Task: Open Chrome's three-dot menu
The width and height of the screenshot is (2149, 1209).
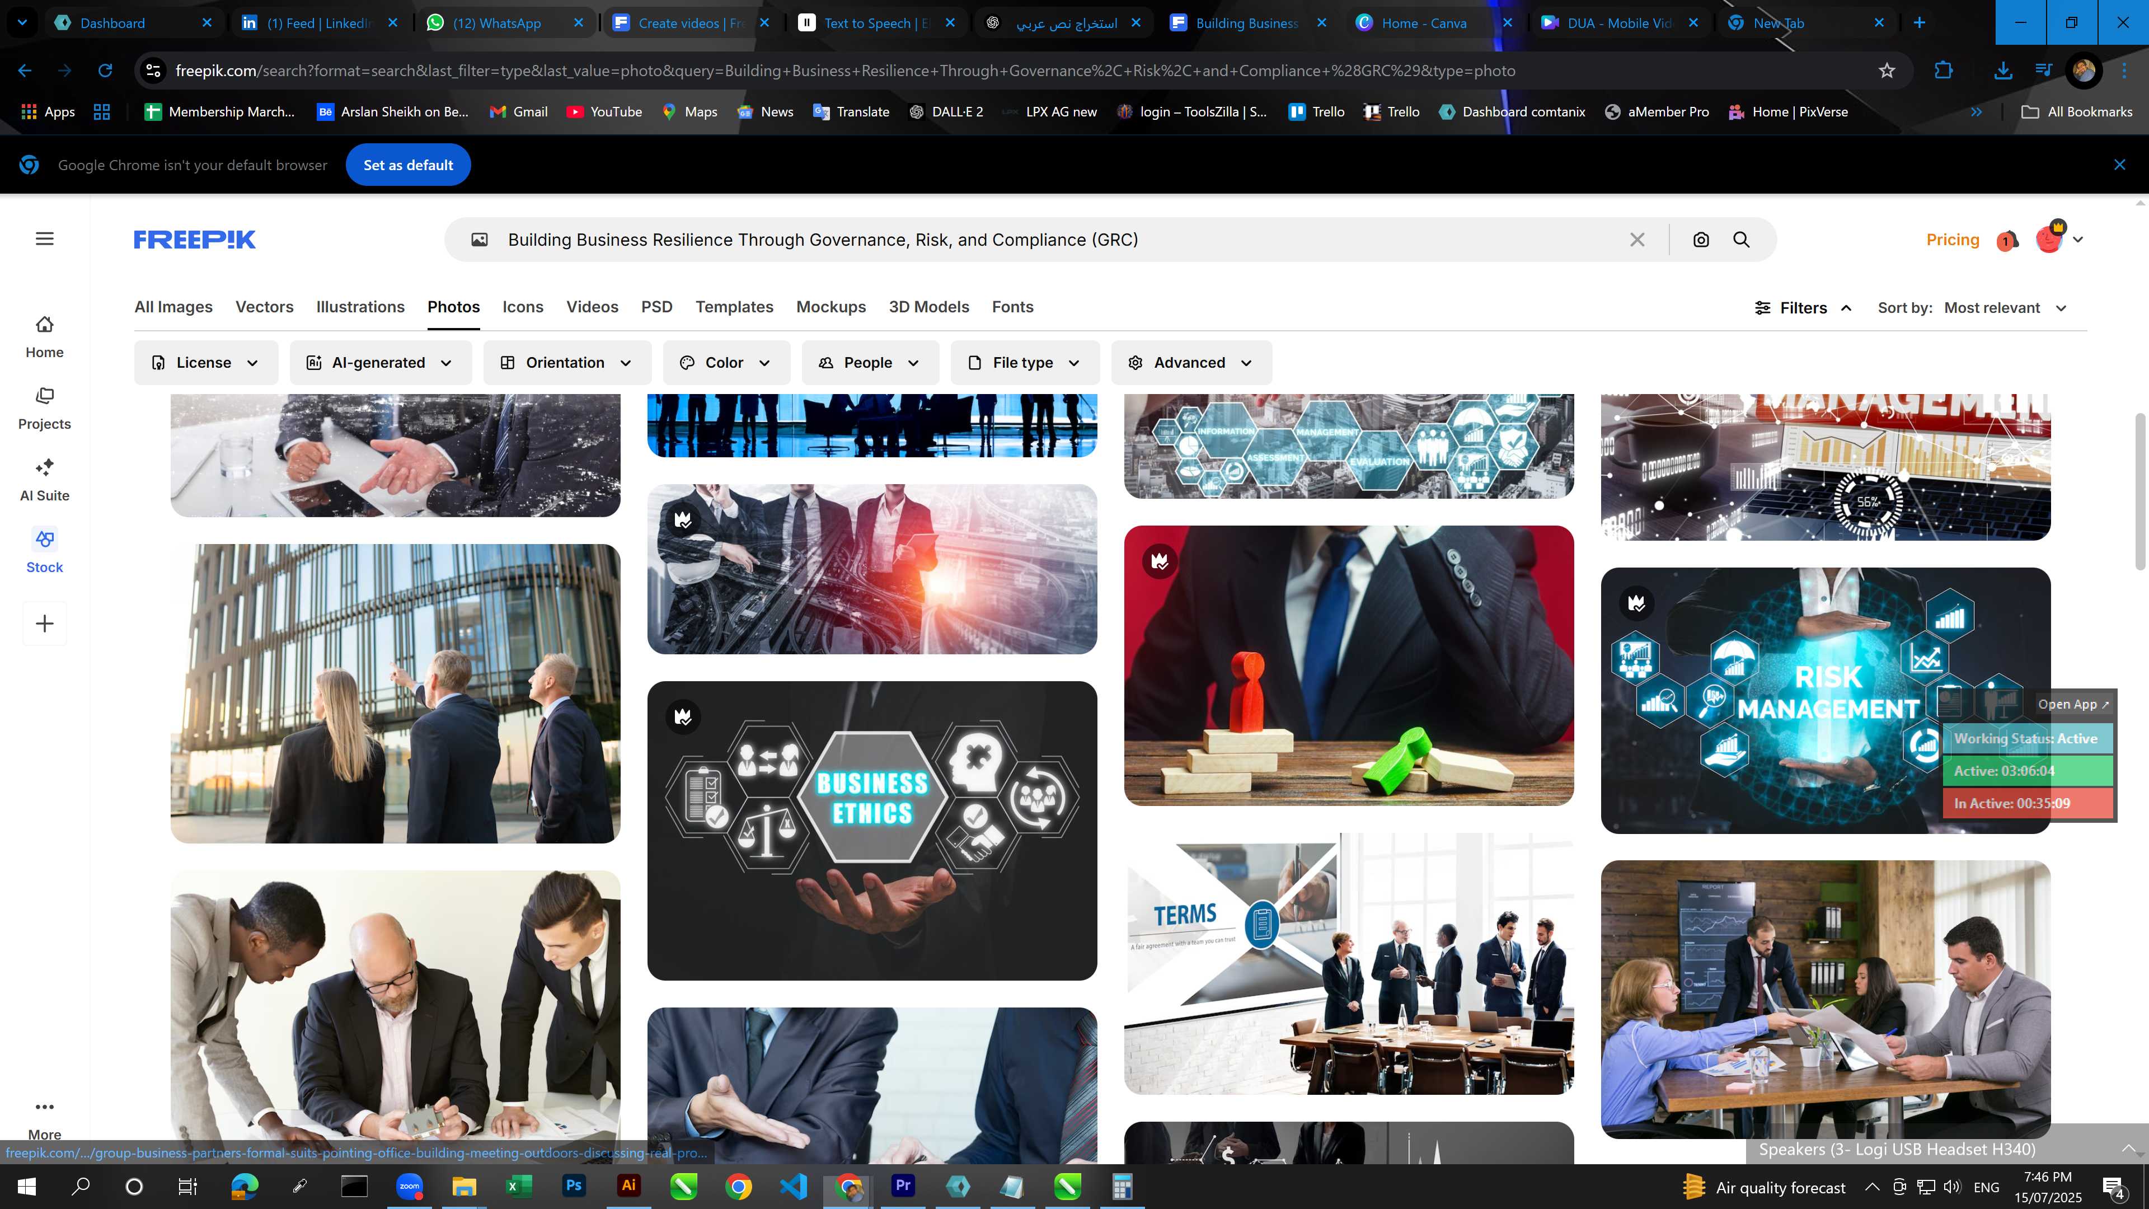Action: click(x=2124, y=71)
